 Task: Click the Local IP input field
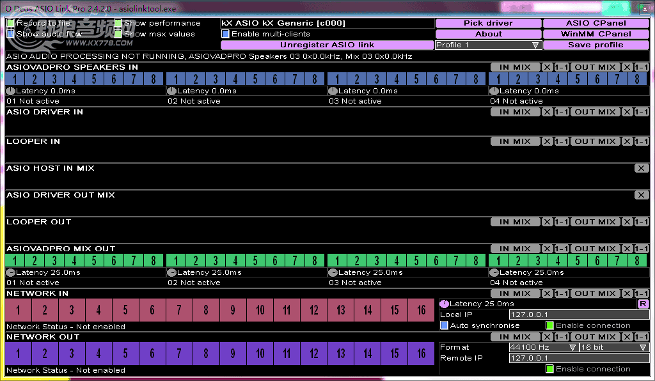click(579, 315)
